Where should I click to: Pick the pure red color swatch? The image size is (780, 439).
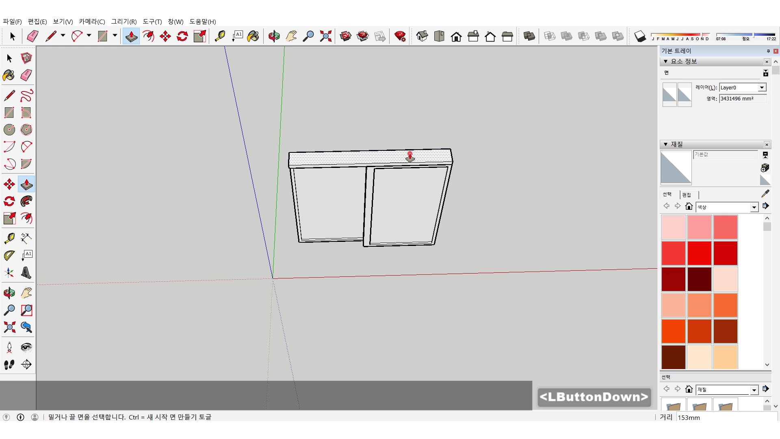(699, 253)
